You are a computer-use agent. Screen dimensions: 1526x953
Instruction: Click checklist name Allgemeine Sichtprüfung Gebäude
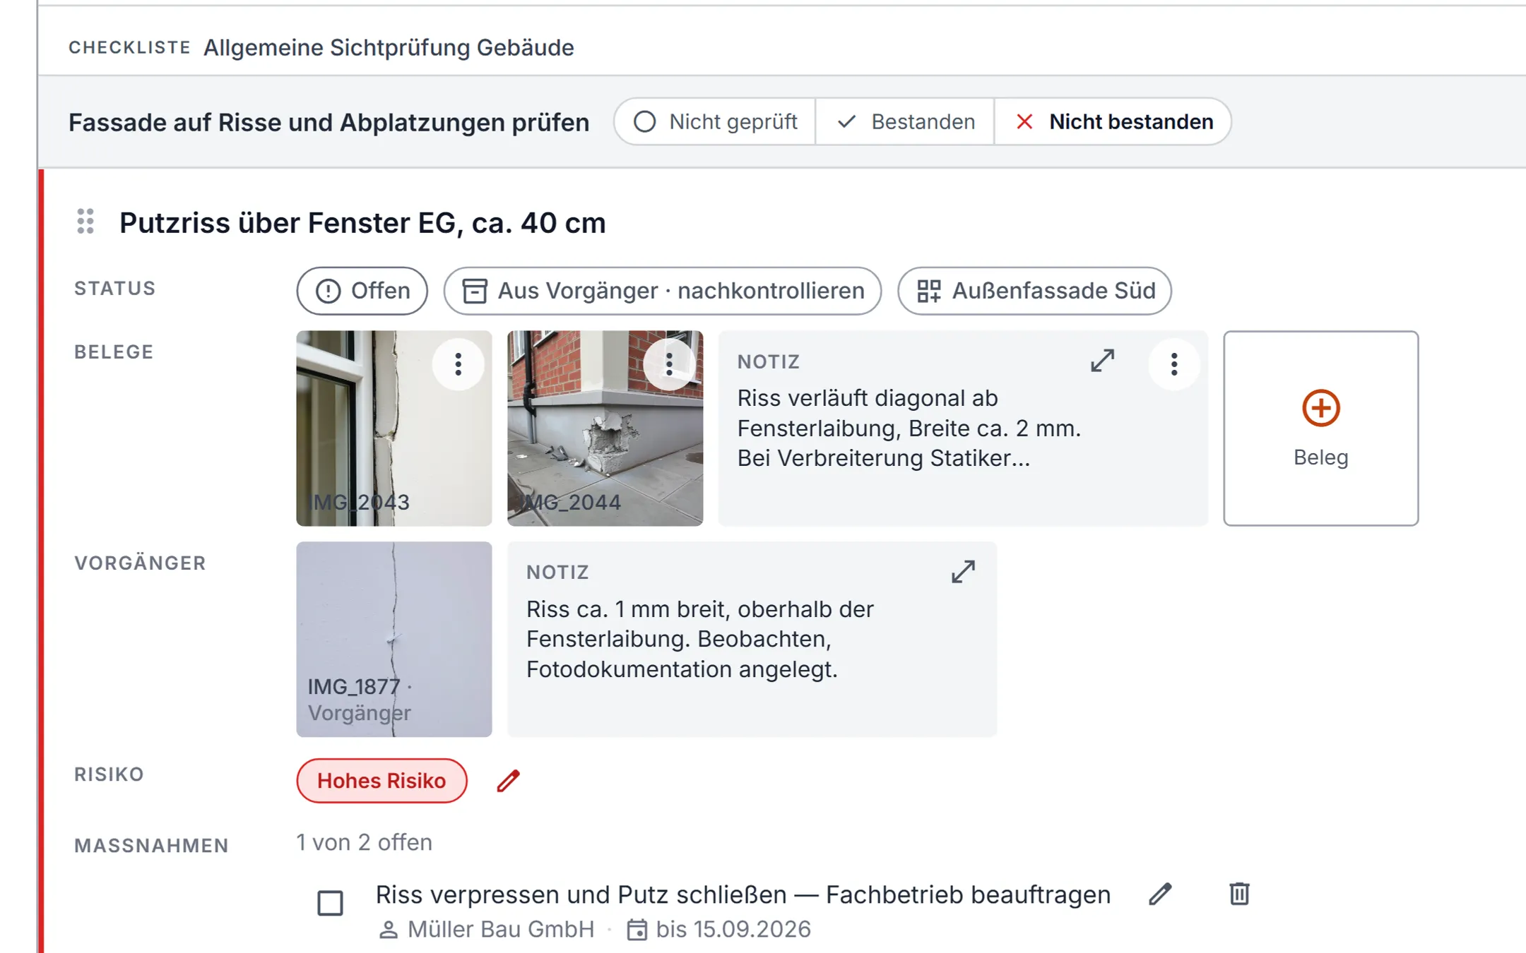coord(389,47)
